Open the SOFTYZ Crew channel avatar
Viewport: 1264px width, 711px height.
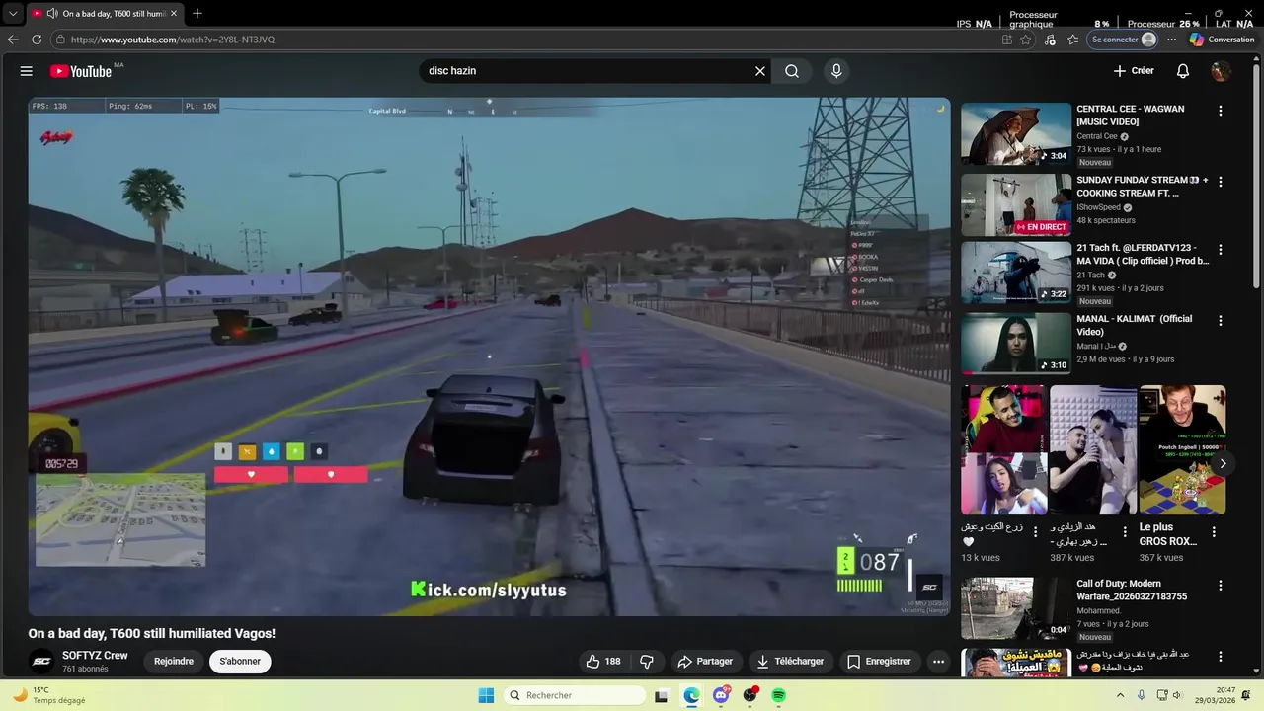[41, 662]
